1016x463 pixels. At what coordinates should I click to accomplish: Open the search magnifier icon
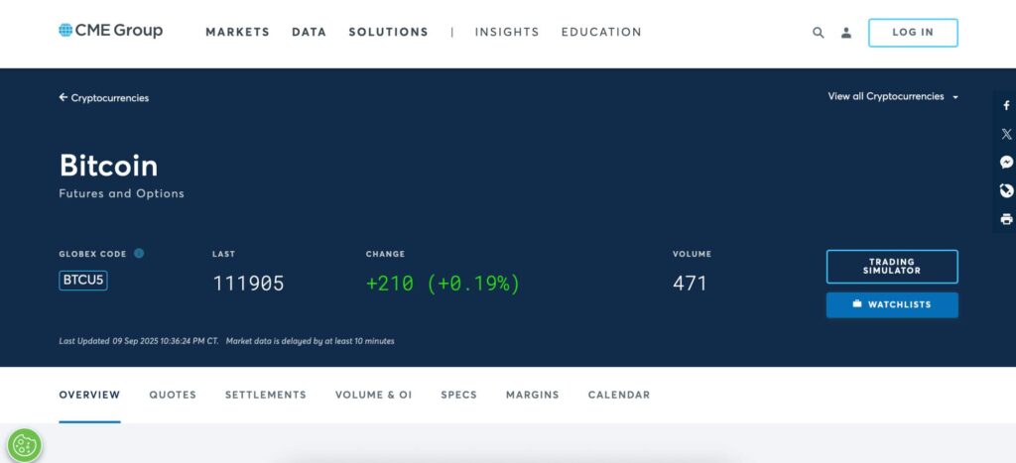(819, 33)
